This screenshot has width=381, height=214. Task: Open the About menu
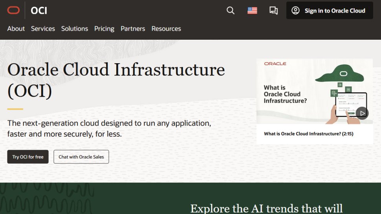click(x=16, y=29)
